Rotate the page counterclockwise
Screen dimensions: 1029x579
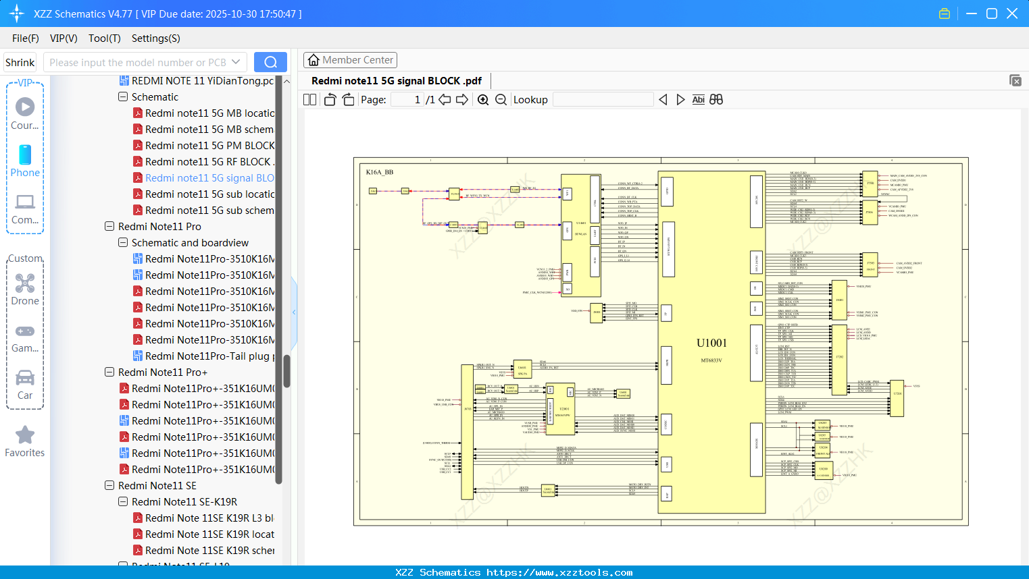[330, 100]
